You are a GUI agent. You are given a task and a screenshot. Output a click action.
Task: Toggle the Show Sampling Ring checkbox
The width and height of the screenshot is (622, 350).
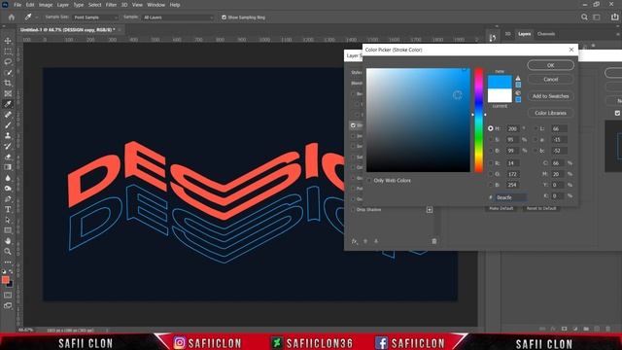pyautogui.click(x=225, y=17)
